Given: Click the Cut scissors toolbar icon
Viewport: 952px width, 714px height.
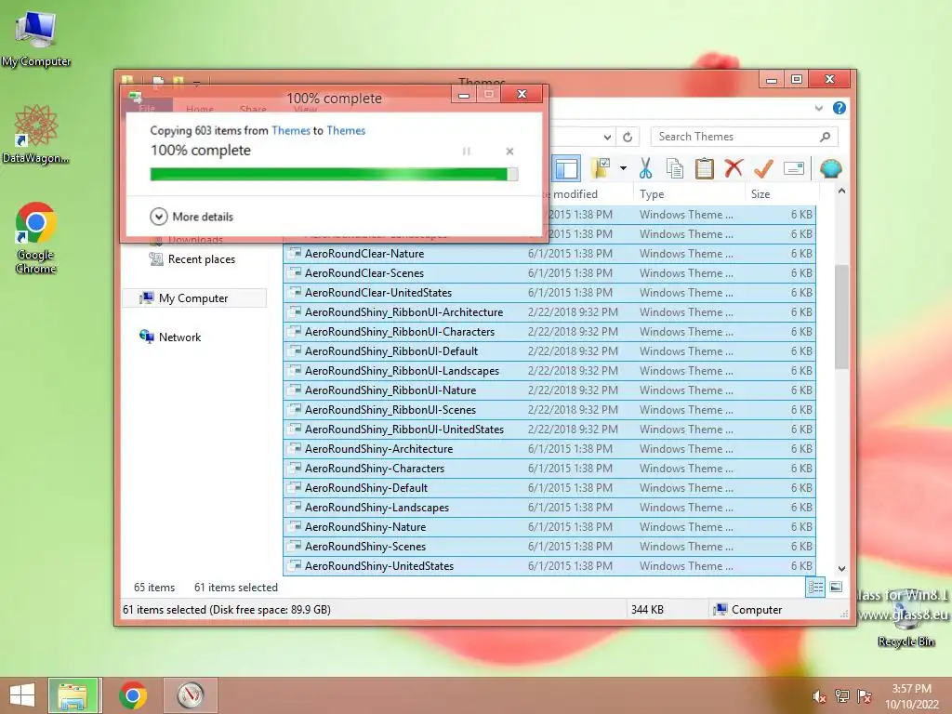Looking at the screenshot, I should click(645, 168).
